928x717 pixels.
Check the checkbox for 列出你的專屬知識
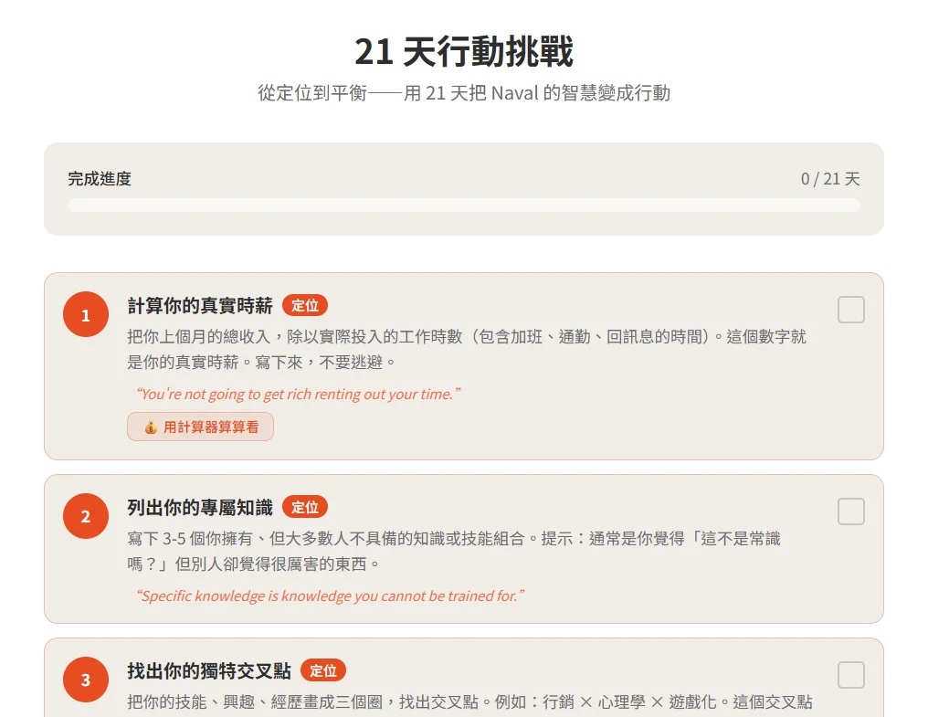[x=850, y=511]
